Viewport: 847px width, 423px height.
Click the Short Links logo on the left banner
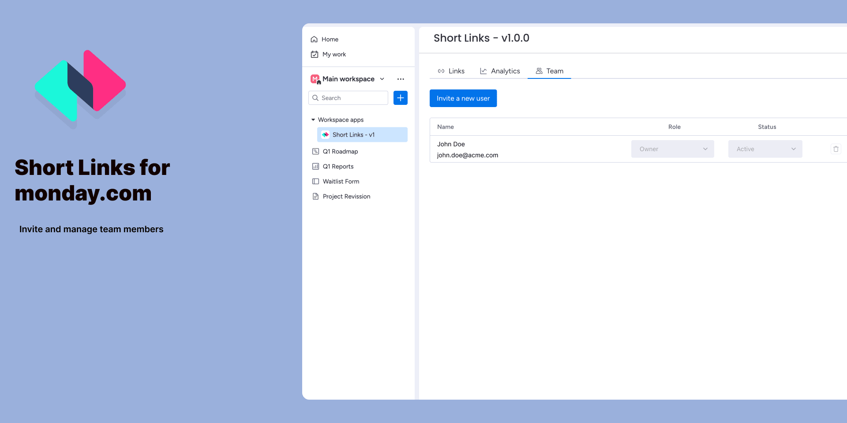pos(80,89)
